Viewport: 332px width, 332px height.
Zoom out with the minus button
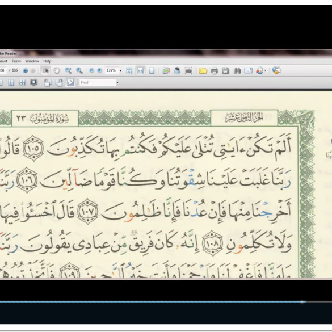[92, 70]
